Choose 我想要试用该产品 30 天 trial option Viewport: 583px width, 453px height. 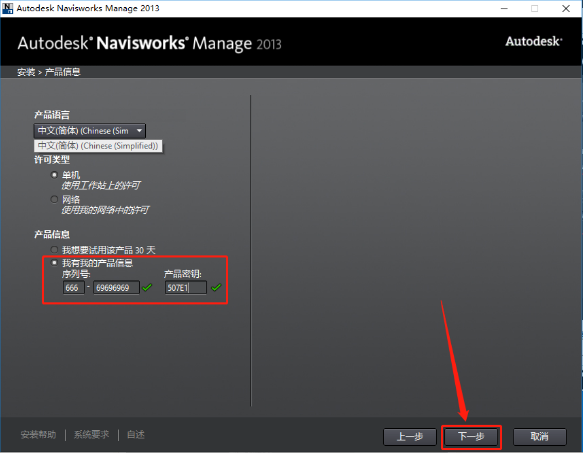point(55,250)
